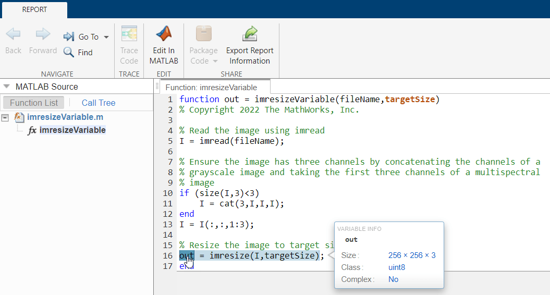Screen dimensions: 550x295
Task: Click the Forward navigation arrow icon
Action: 43,35
